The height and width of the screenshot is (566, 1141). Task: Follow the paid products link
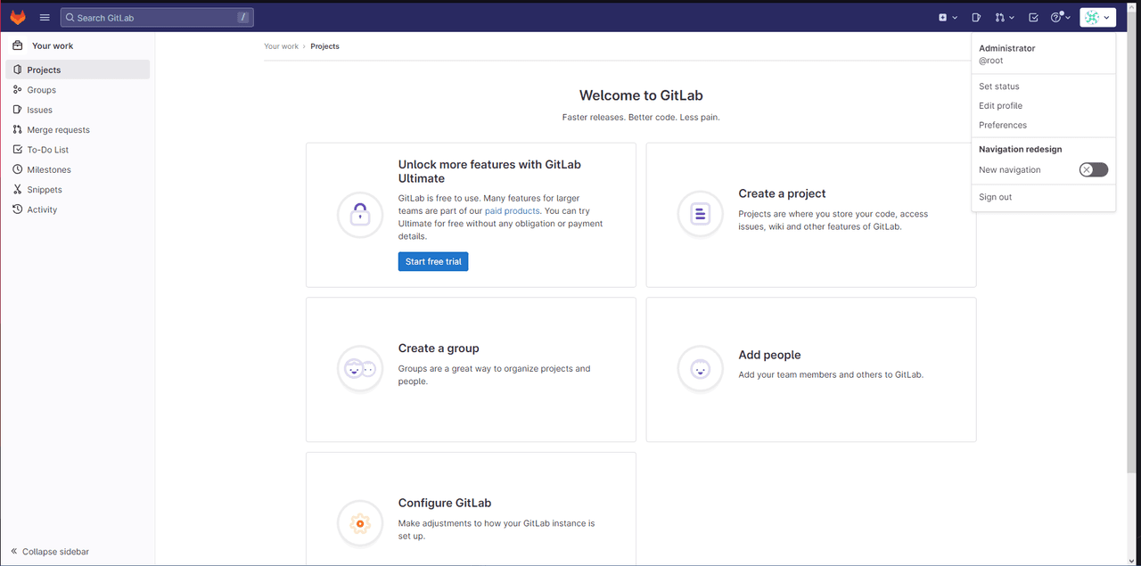click(512, 211)
